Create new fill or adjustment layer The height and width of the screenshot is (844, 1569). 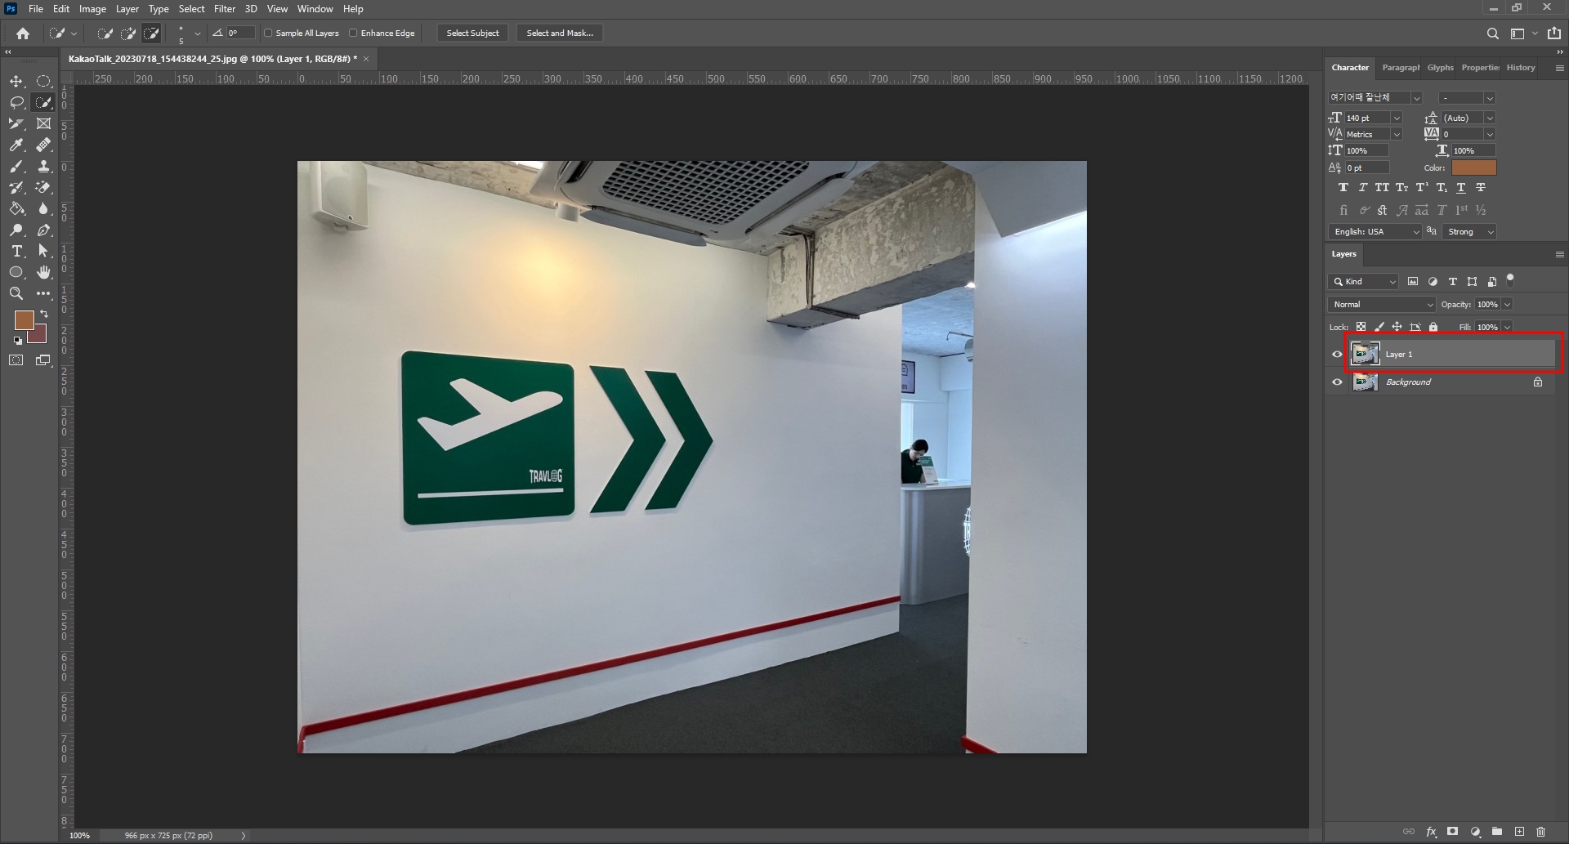click(x=1475, y=832)
